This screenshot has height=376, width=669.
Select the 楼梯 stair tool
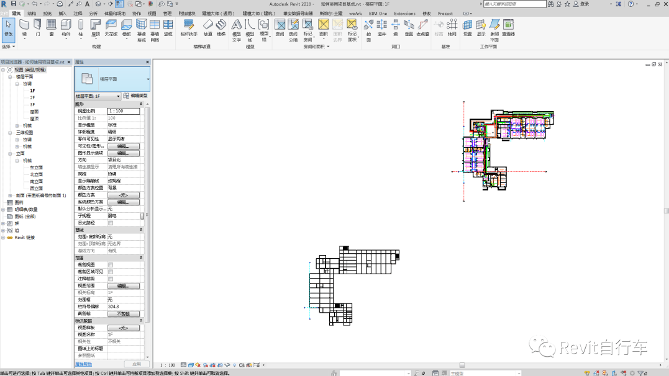[x=221, y=28]
